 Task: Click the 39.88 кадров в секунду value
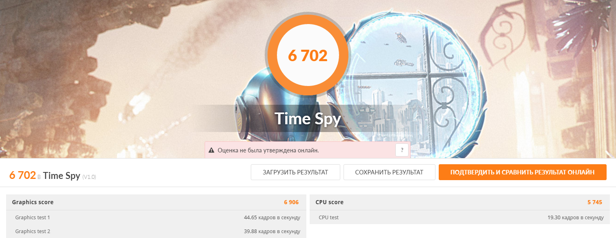(x=272, y=231)
